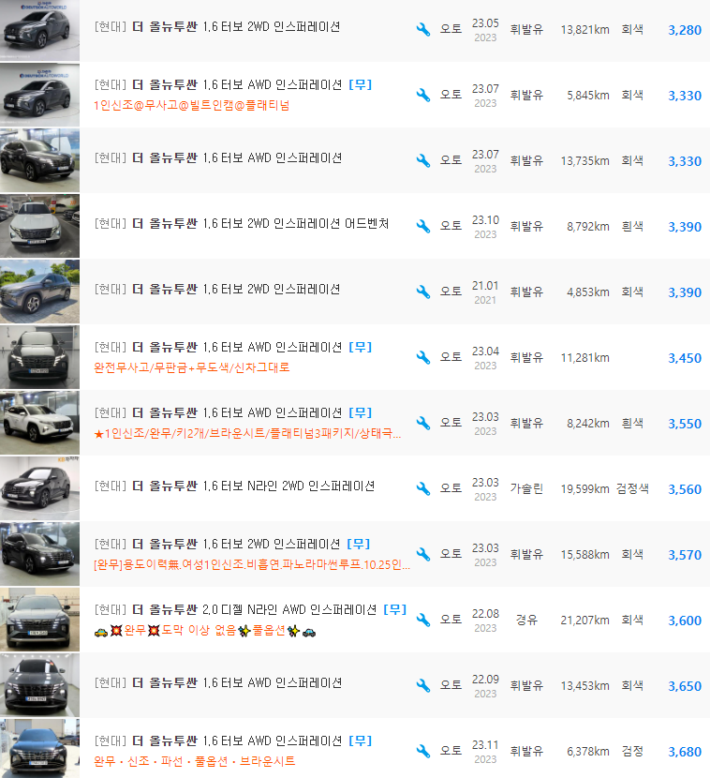Click wrench icon in 4,853km row
This screenshot has height=778, width=710.
point(423,292)
